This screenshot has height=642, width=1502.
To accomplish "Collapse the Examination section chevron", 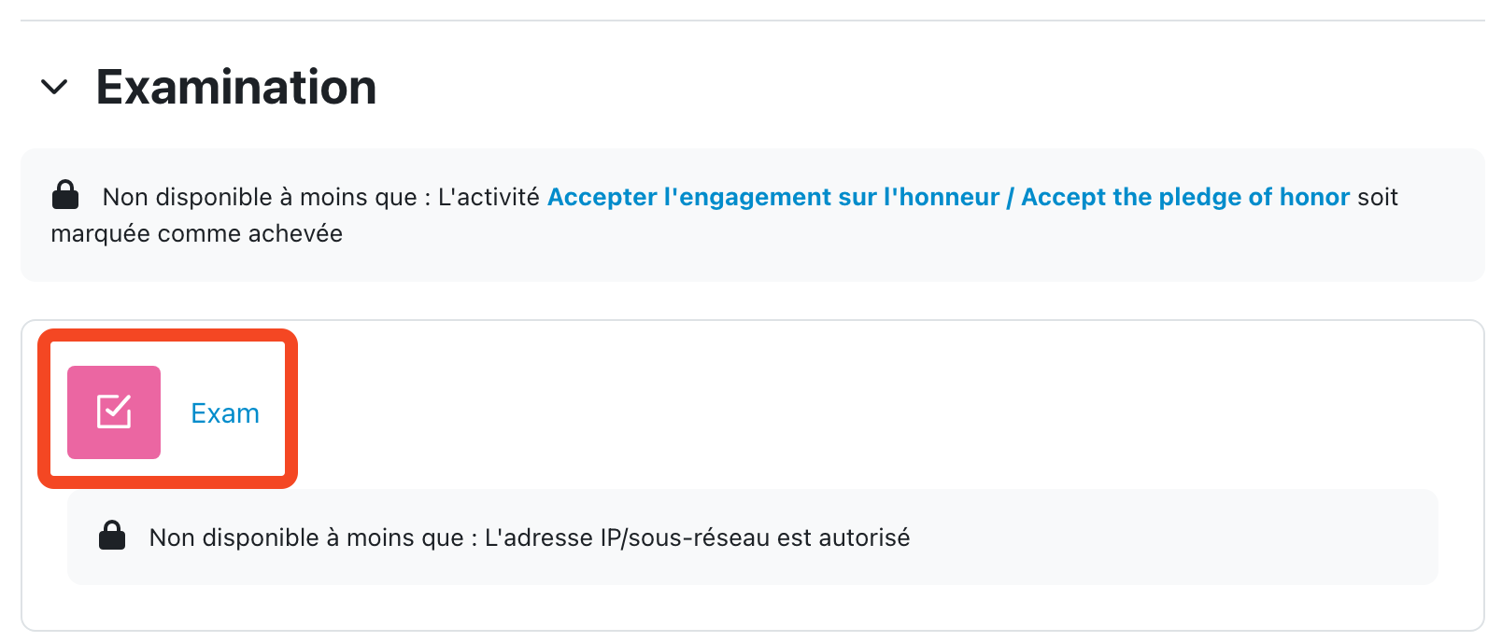I will [x=55, y=88].
